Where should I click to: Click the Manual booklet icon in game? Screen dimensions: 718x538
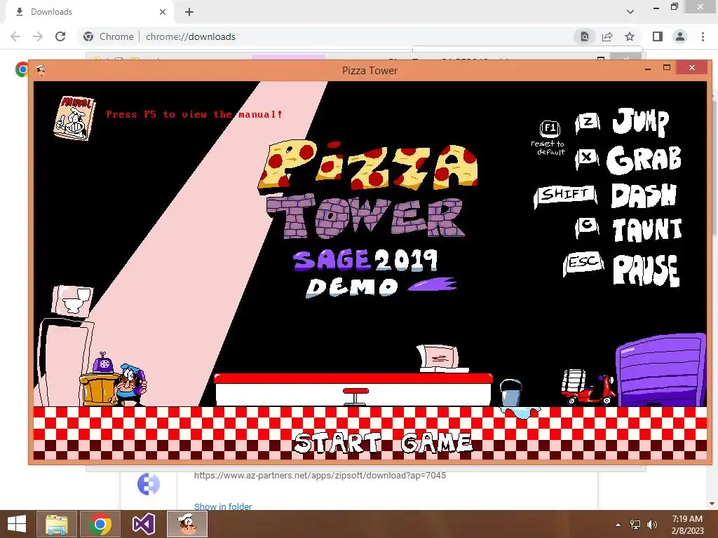74,118
